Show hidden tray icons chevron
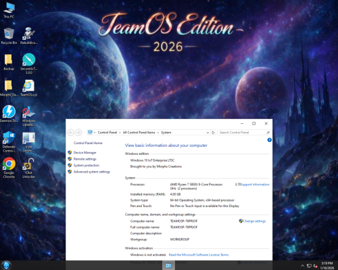This screenshot has width=338, height=270. (x=302, y=266)
